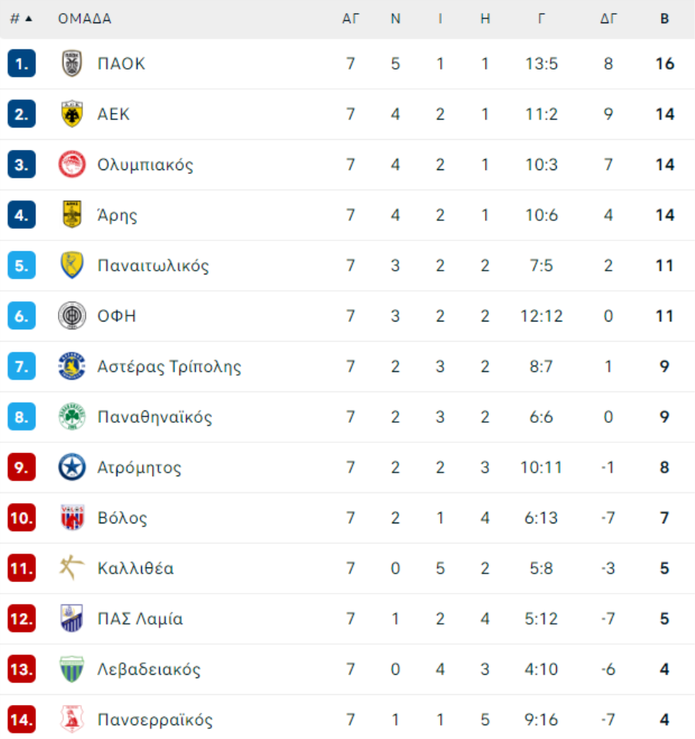Viewport: 695px width, 739px height.
Task: Open the Ολυμπιακός red crest icon
Action: coord(72,165)
